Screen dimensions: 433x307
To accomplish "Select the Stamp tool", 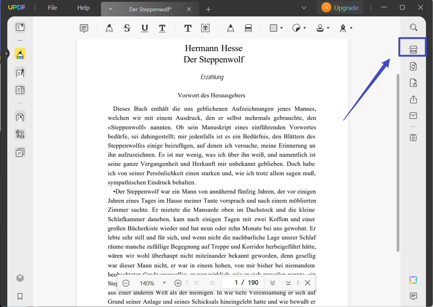I will pyautogui.click(x=320, y=28).
